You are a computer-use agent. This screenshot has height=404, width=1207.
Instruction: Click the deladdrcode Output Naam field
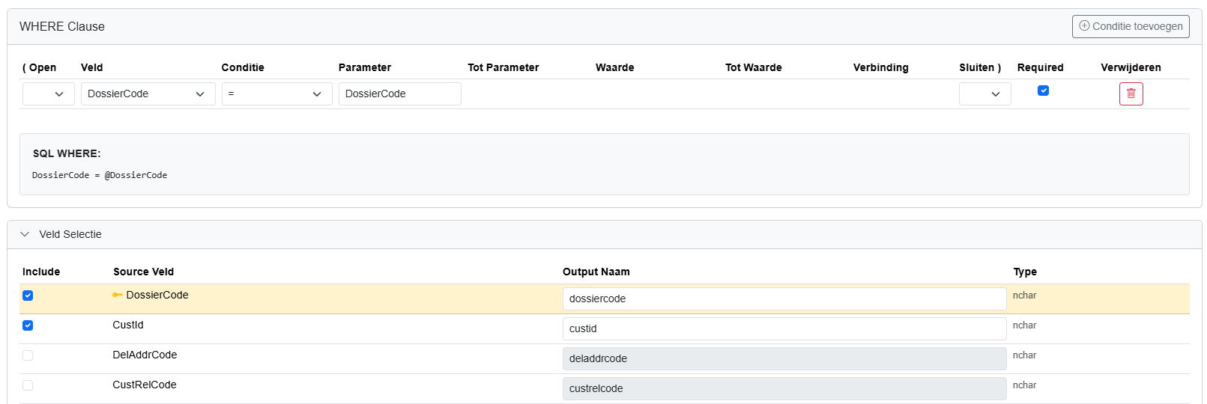coord(784,358)
